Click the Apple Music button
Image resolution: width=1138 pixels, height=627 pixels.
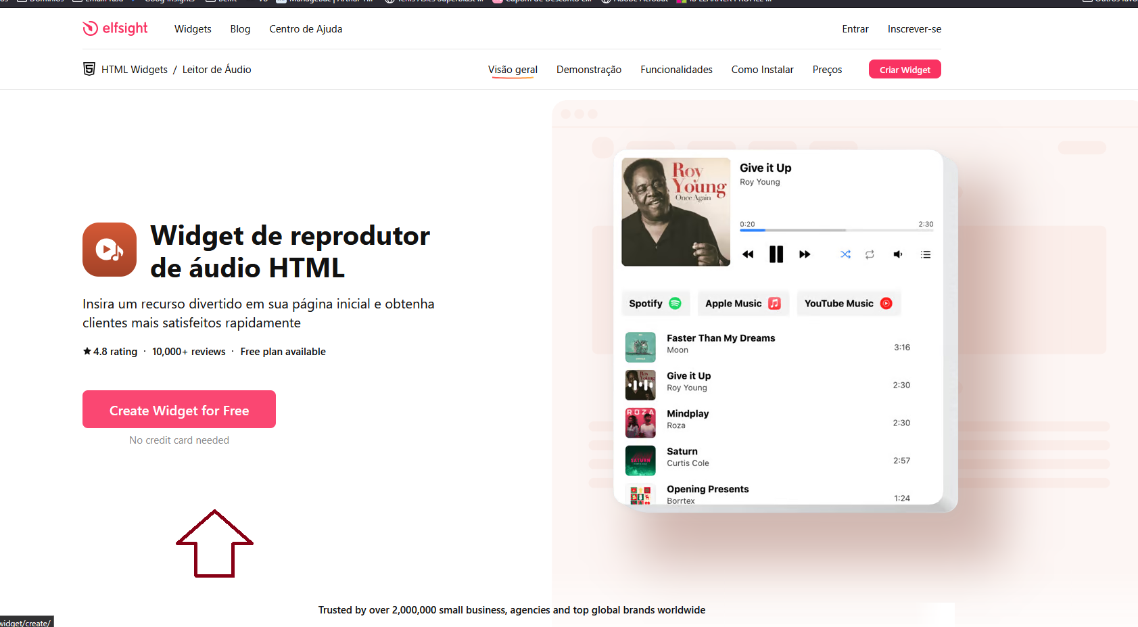click(743, 303)
